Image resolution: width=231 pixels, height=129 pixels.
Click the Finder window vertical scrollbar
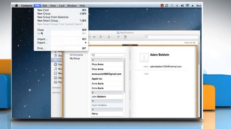point(199,53)
